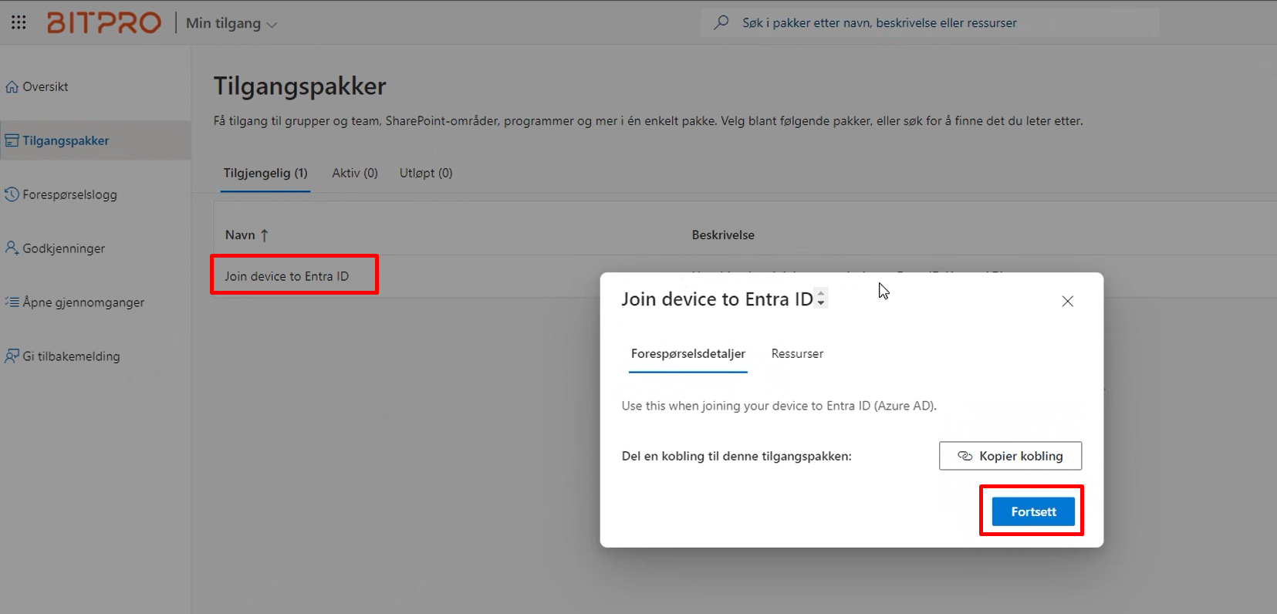Switch to the Utløpt (0) tab
The height and width of the screenshot is (614, 1277).
point(426,173)
